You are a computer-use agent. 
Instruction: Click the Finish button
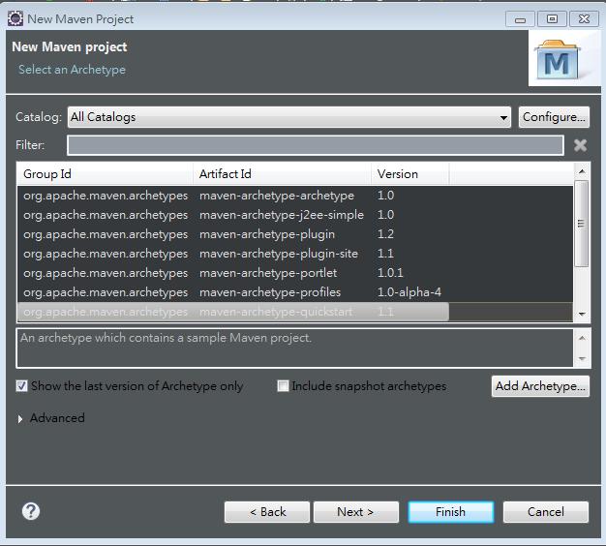(451, 512)
